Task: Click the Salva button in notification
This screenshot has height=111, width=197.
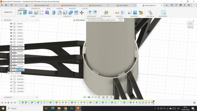Action: pyautogui.click(x=120, y=20)
